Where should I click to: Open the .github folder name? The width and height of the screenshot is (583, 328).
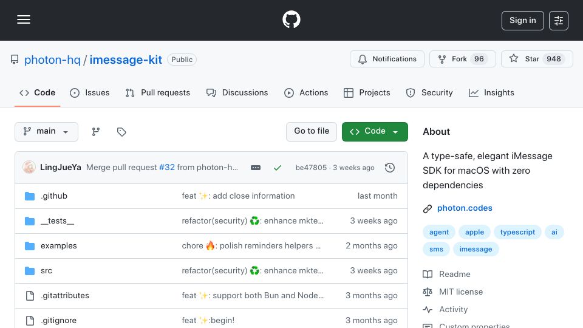pyautogui.click(x=54, y=196)
